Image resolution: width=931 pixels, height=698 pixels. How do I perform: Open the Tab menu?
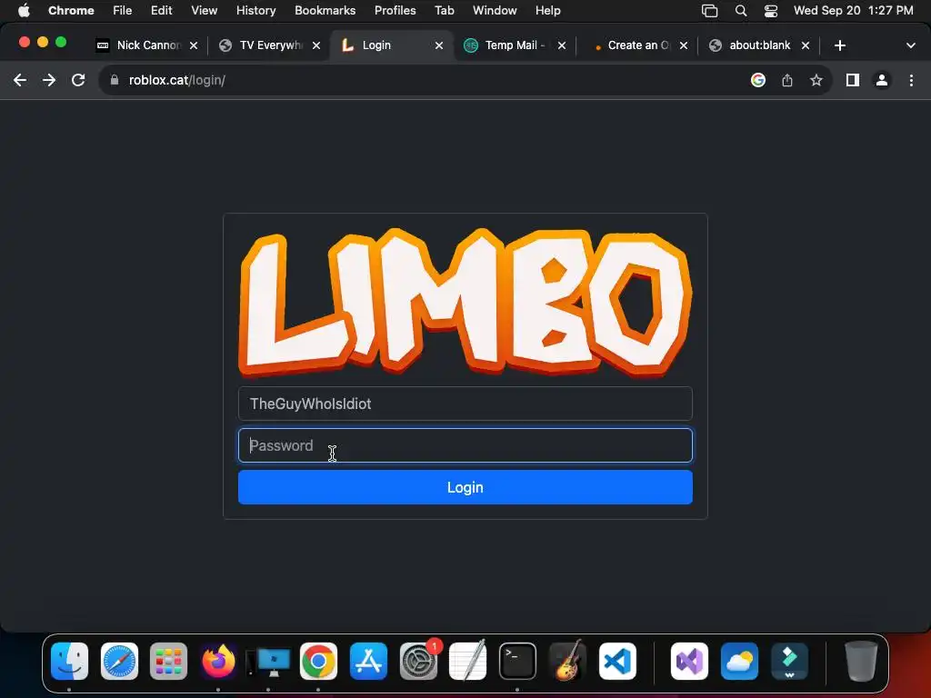pos(444,10)
